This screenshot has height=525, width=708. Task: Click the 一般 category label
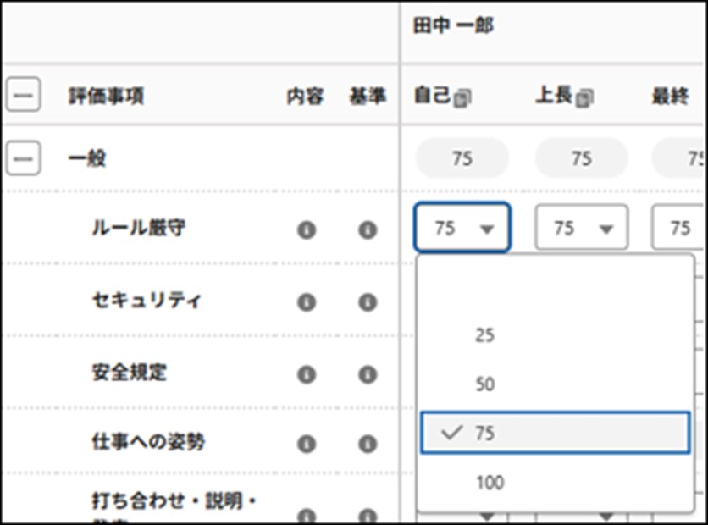tap(86, 158)
